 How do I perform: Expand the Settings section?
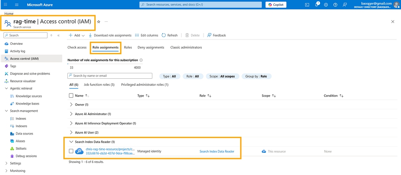click(x=6, y=163)
